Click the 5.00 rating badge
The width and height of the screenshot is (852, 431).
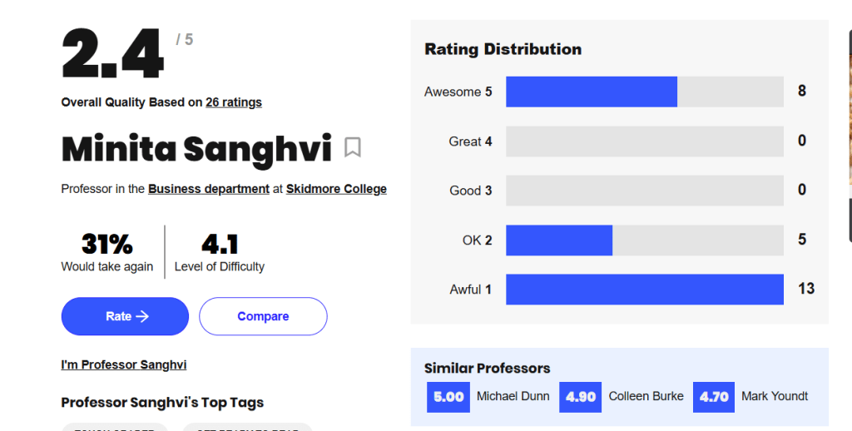[448, 397]
